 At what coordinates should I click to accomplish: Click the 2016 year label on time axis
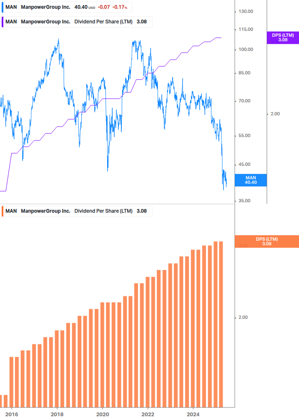coord(12,415)
